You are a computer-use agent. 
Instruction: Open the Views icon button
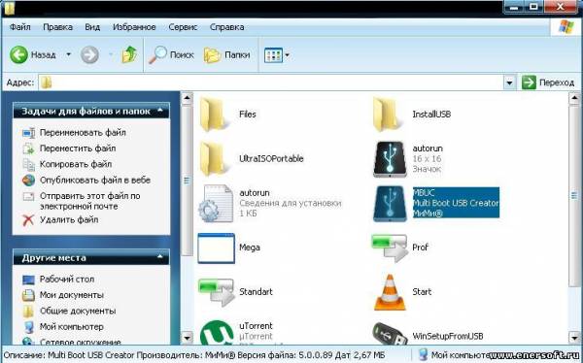[x=273, y=55]
